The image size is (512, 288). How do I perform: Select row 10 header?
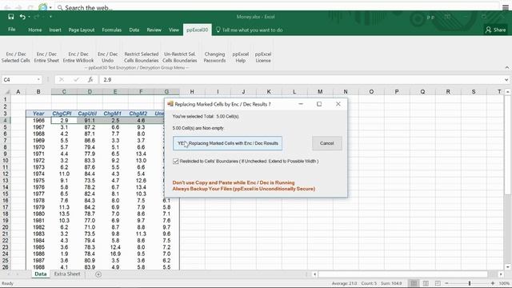[6, 161]
